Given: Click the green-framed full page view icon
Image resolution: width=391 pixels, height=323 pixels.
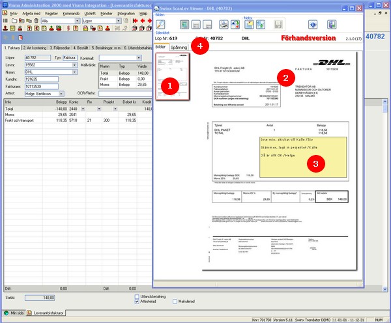Looking at the screenshot, I should pos(184,25).
